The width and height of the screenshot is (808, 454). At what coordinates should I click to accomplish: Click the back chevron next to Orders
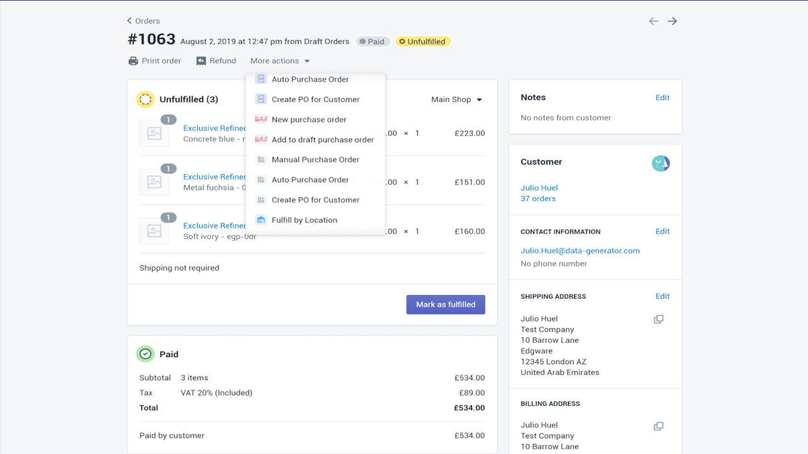(129, 21)
